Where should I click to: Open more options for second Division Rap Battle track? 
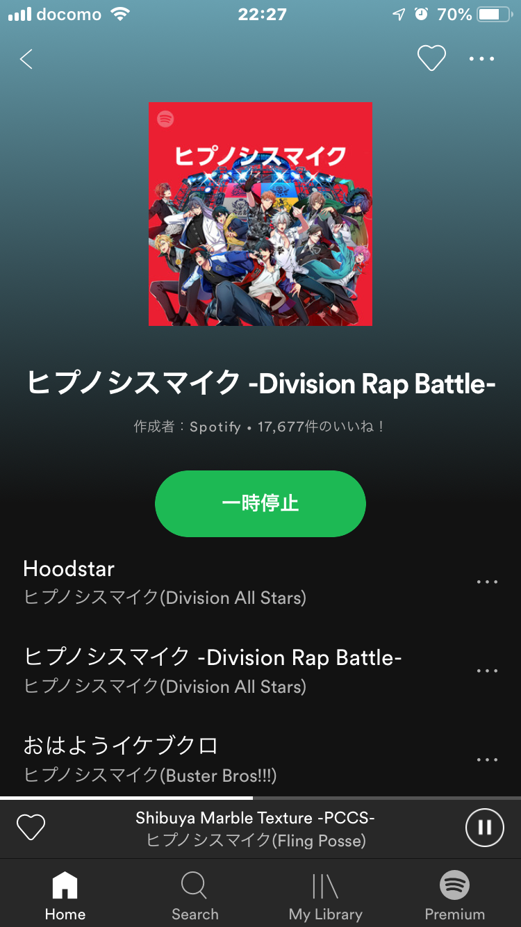487,671
